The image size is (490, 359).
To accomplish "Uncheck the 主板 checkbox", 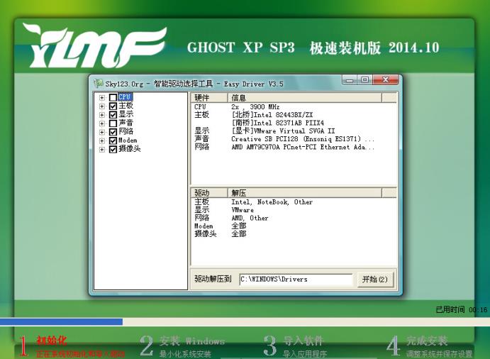I will (113, 106).
